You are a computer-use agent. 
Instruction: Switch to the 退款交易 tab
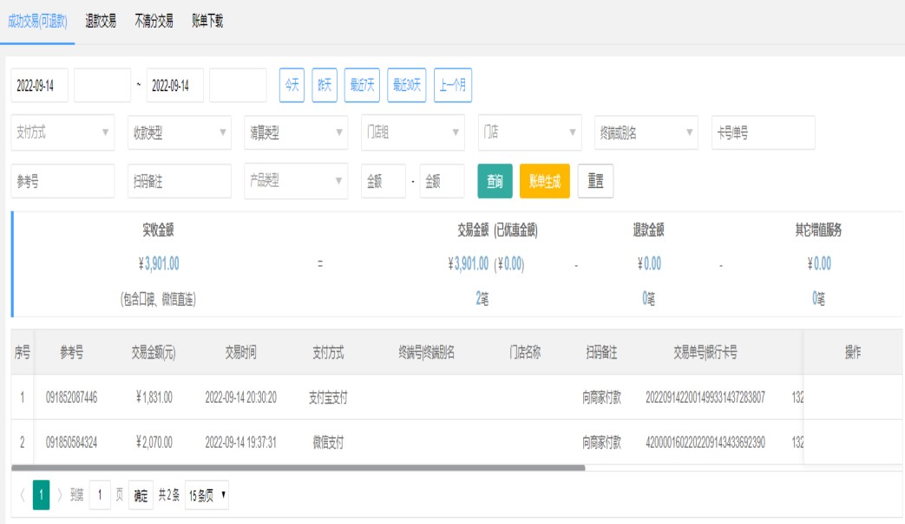pos(101,22)
